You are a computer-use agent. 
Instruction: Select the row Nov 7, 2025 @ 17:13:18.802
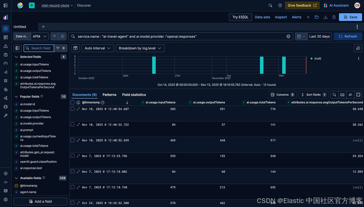coord(73,171)
